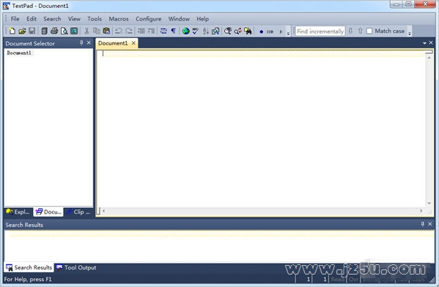The image size is (439, 287).
Task: Pin the Document Selector panel
Action: tap(81, 43)
